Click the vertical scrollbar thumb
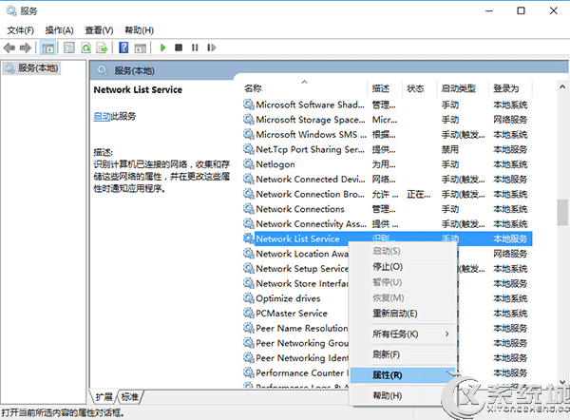 (x=562, y=212)
